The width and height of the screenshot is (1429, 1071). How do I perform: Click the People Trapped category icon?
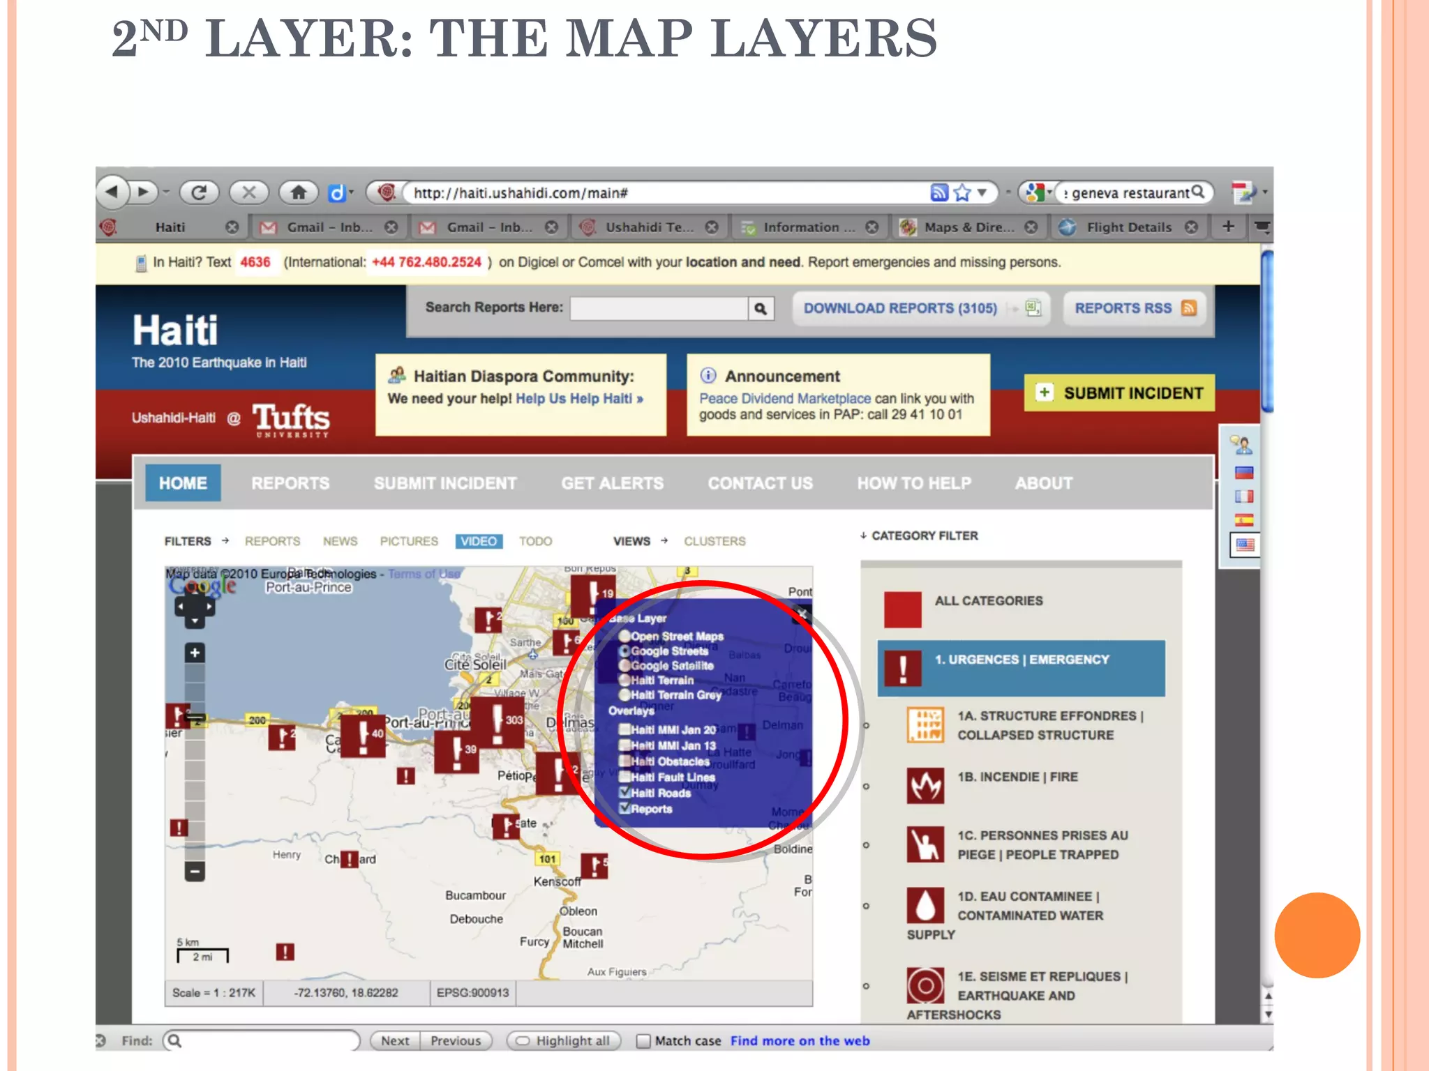click(925, 844)
